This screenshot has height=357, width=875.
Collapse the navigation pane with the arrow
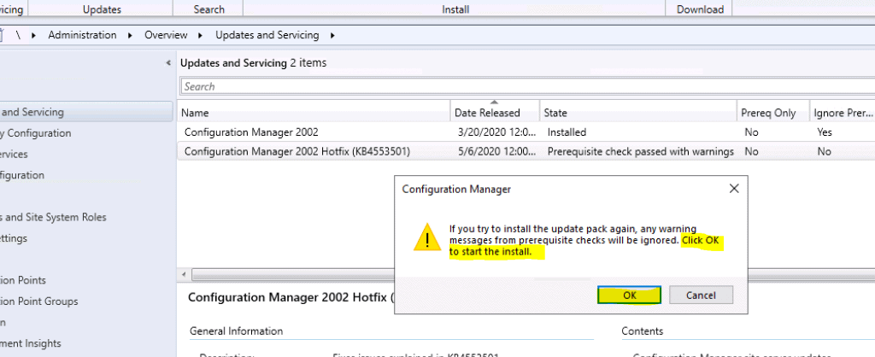(168, 63)
